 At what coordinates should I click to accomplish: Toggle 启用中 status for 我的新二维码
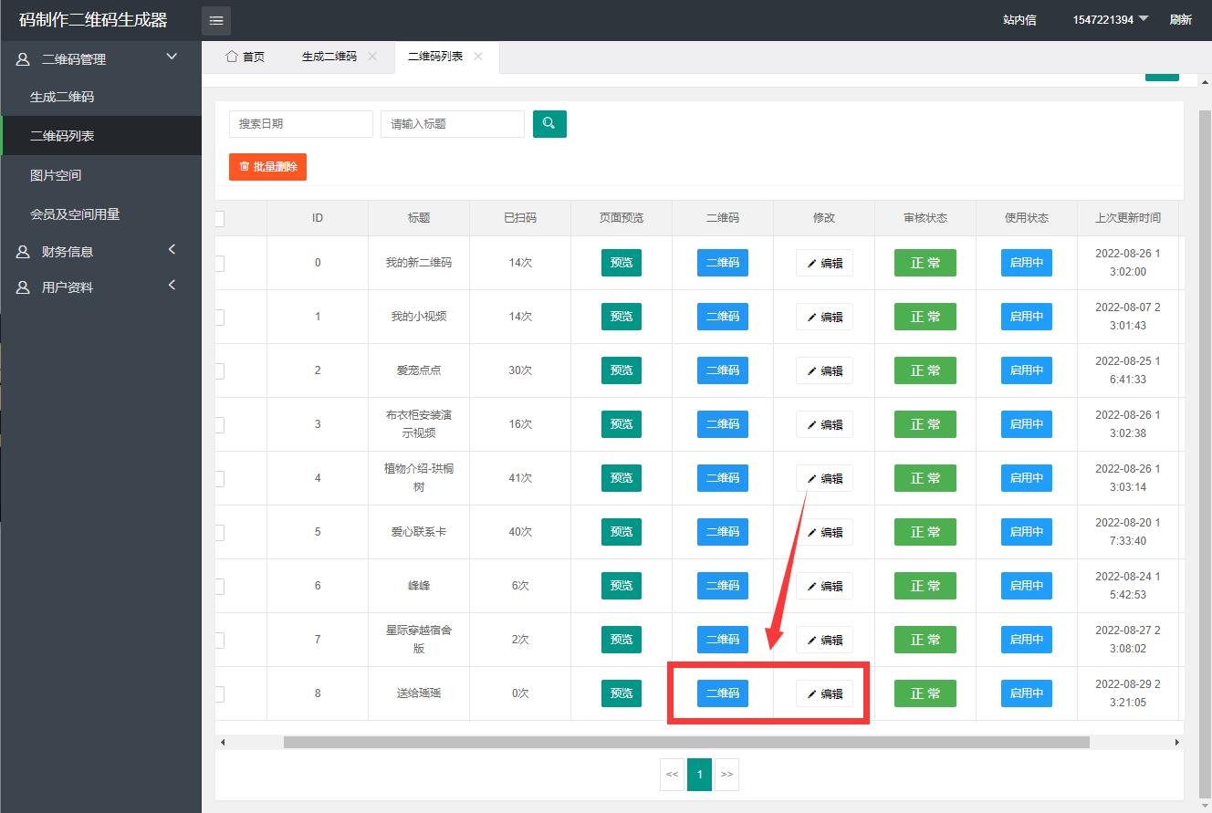tap(1027, 263)
